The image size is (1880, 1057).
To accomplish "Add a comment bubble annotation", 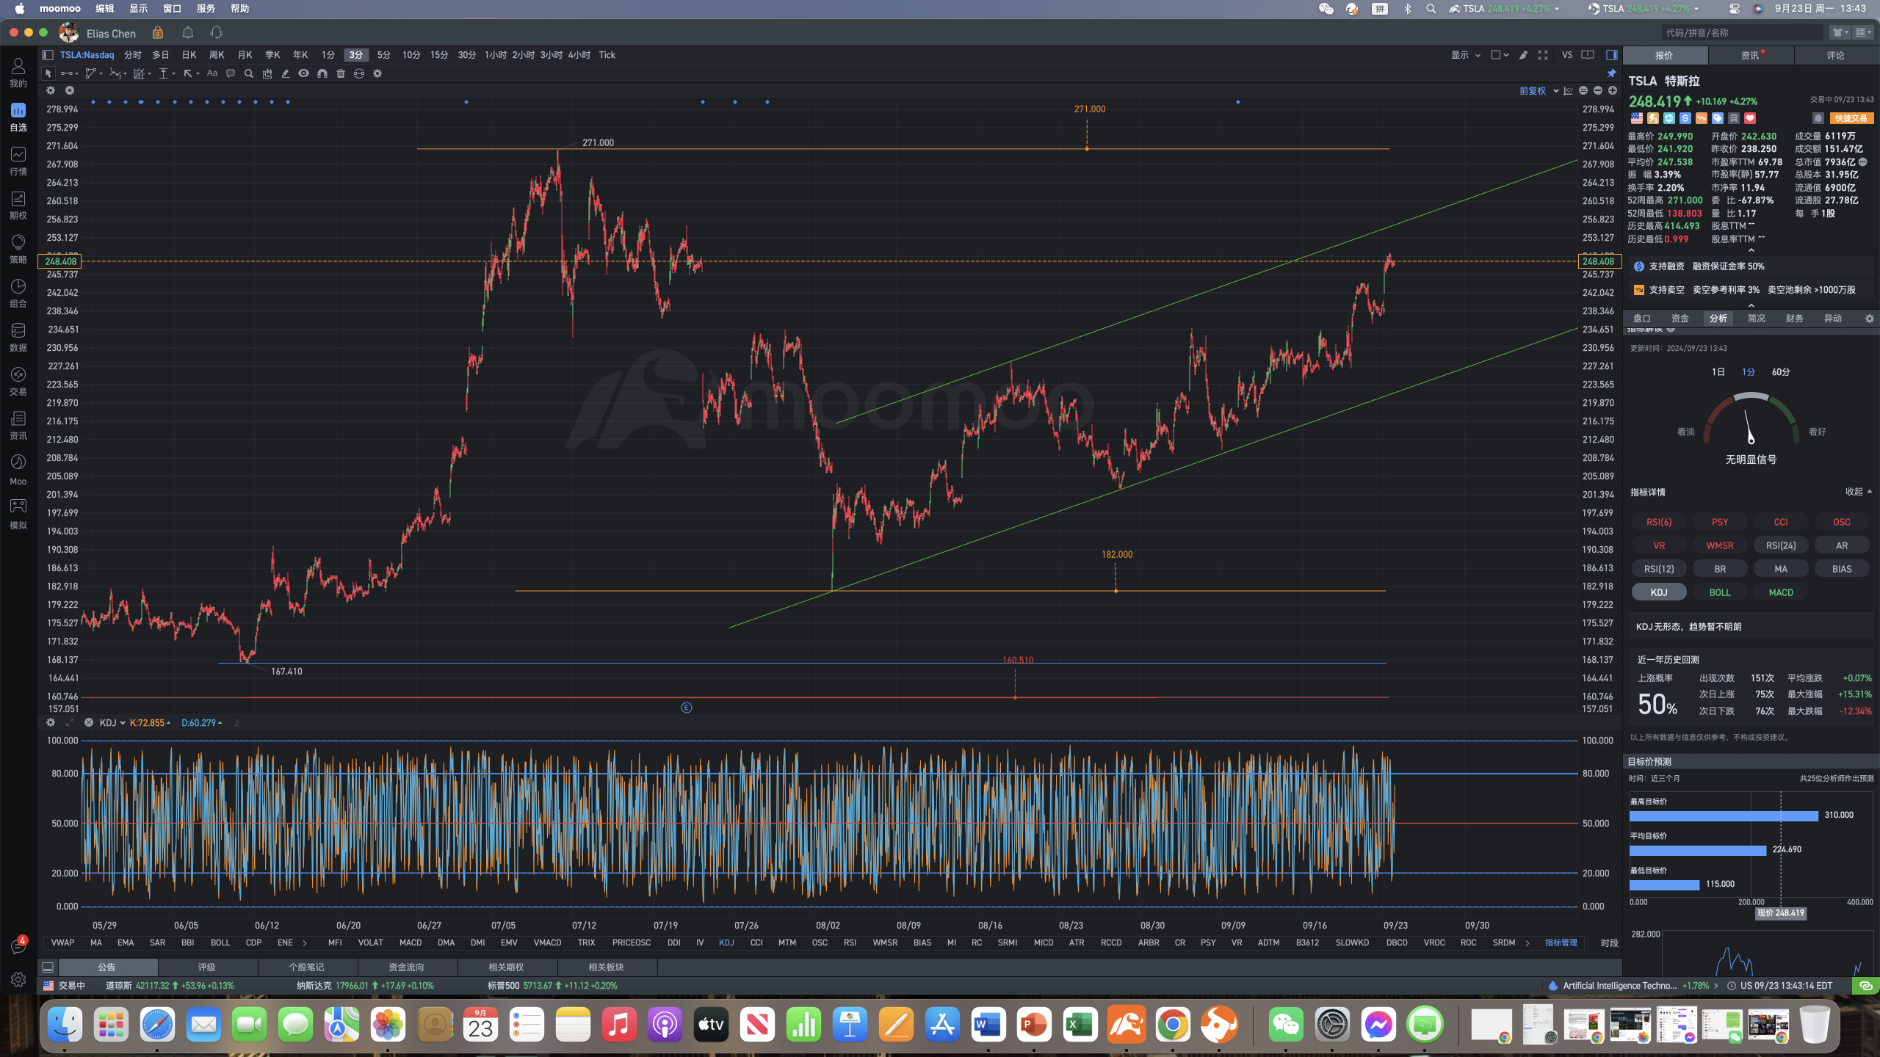I will pos(231,73).
